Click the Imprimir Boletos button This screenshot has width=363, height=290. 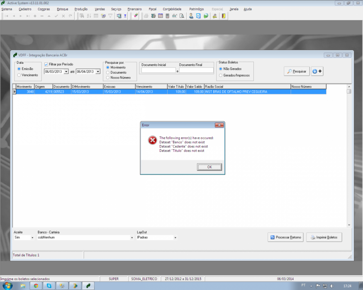(x=324, y=237)
